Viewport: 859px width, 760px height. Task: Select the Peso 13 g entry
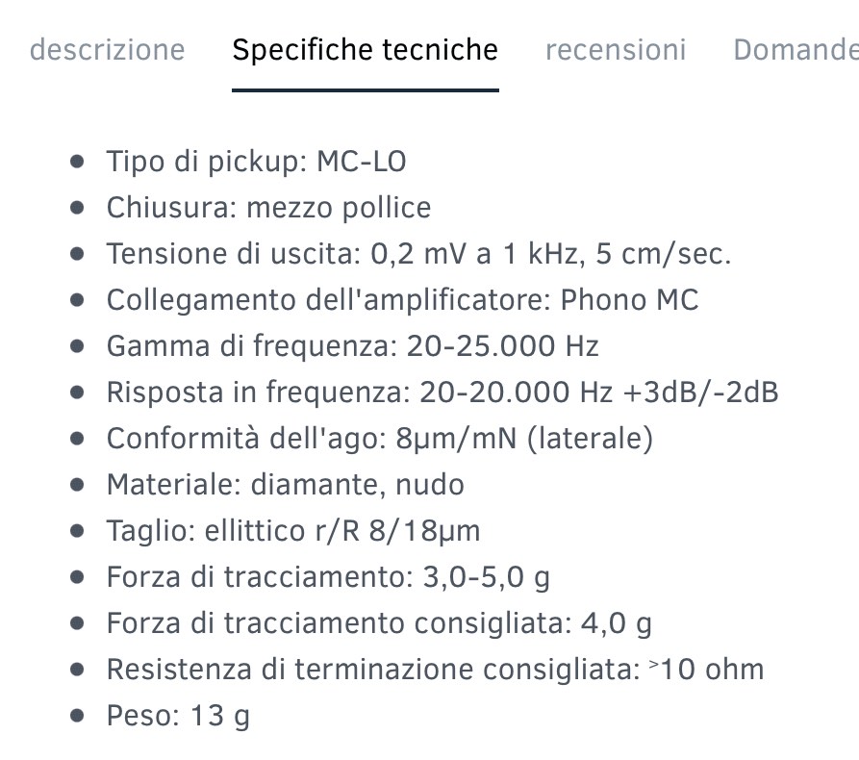click(178, 715)
